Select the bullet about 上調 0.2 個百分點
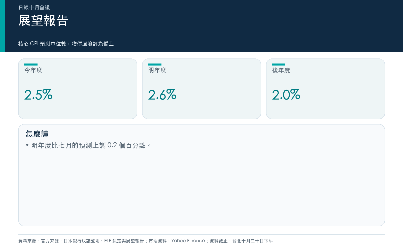Viewport: 403px width, 252px height. (89, 145)
